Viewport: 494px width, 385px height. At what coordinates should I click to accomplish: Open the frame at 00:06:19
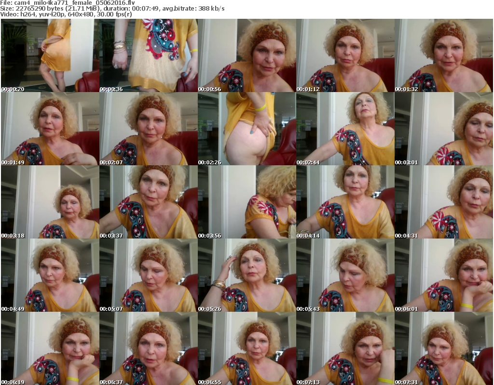point(50,348)
